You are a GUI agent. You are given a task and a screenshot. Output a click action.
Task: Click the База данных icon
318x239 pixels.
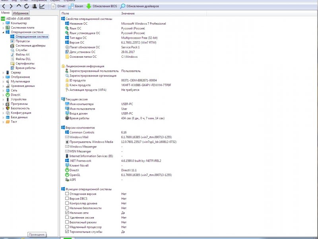pyautogui.click(x=8, y=117)
